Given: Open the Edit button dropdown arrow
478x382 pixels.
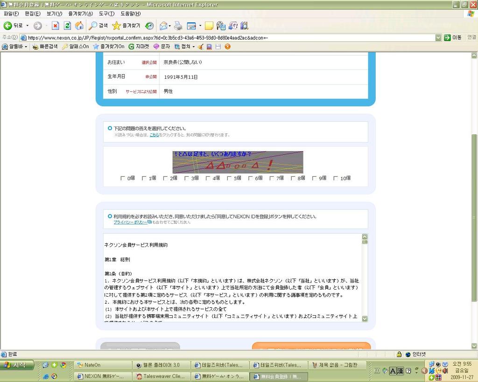Looking at the screenshot, I should point(200,26).
